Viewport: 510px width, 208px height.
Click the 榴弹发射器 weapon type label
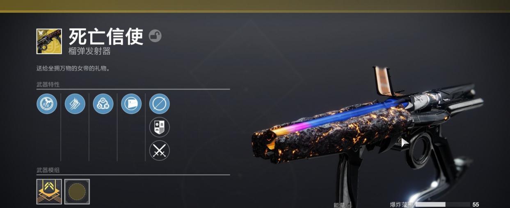(x=89, y=52)
